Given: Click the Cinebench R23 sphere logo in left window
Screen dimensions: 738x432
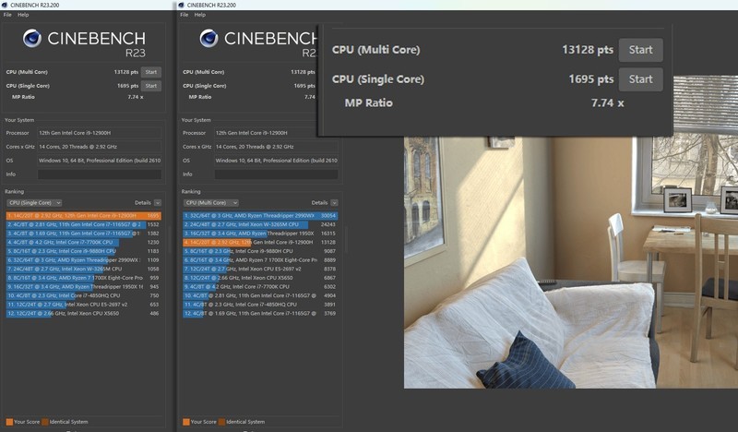Looking at the screenshot, I should [32, 39].
